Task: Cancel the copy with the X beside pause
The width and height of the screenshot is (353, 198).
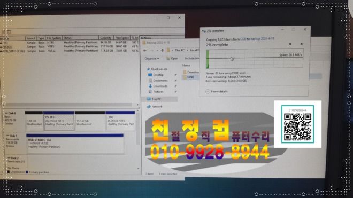Action: pyautogui.click(x=302, y=44)
